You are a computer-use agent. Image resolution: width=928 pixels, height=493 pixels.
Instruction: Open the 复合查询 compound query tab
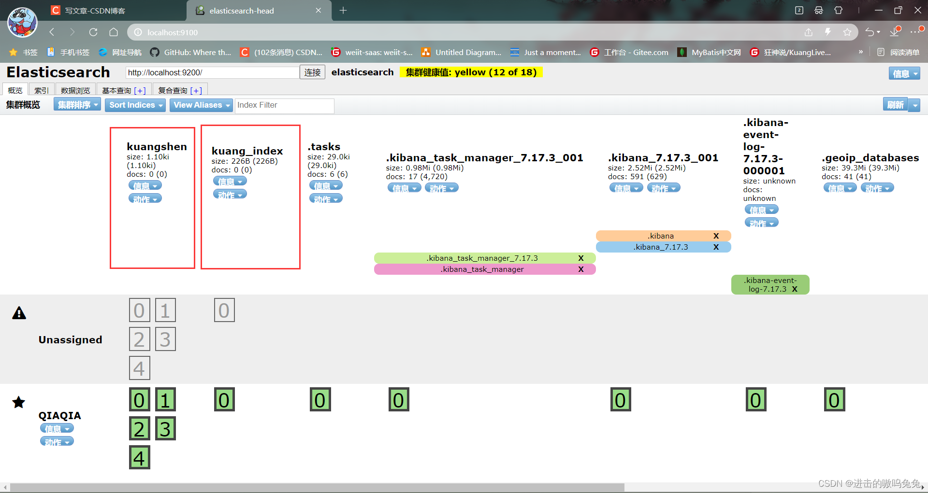(180, 90)
